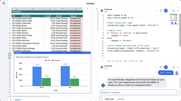Click the 'Date' column heading cell

[16, 16]
